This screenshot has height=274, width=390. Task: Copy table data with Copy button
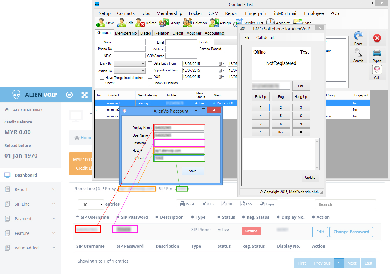[267, 204]
